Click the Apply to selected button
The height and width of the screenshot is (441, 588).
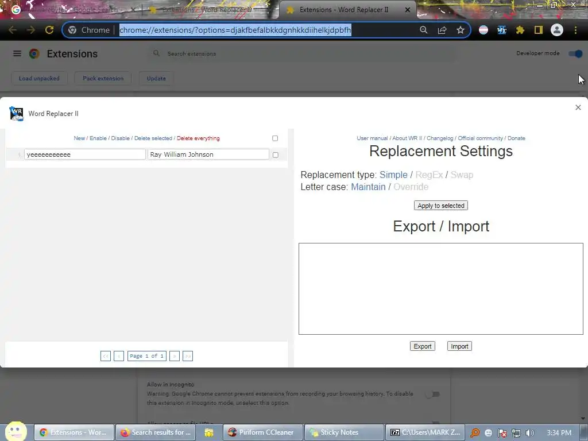[440, 206]
